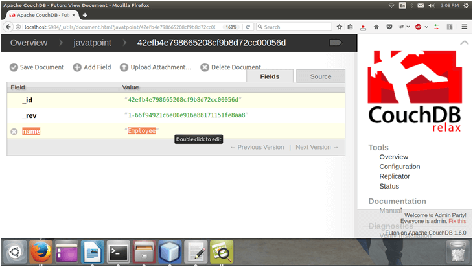Screen dimensions: 473x267
Task: Launch Firefox from the dock
Action: click(x=41, y=251)
